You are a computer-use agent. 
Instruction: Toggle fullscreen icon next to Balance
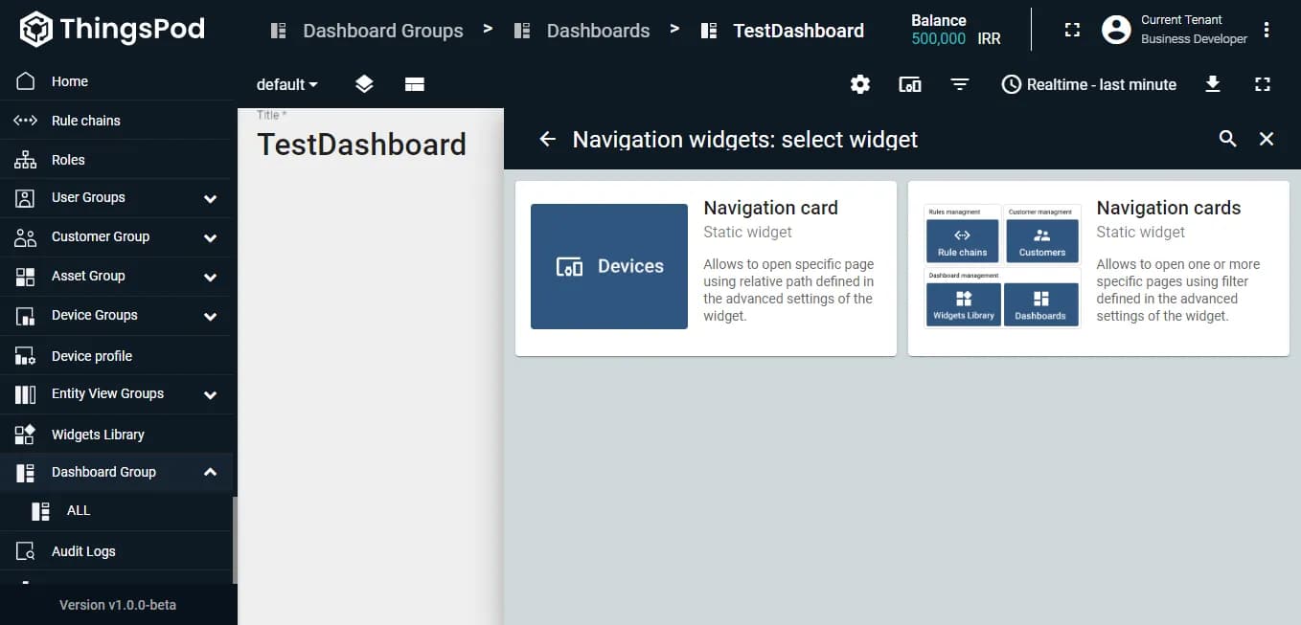point(1072,30)
